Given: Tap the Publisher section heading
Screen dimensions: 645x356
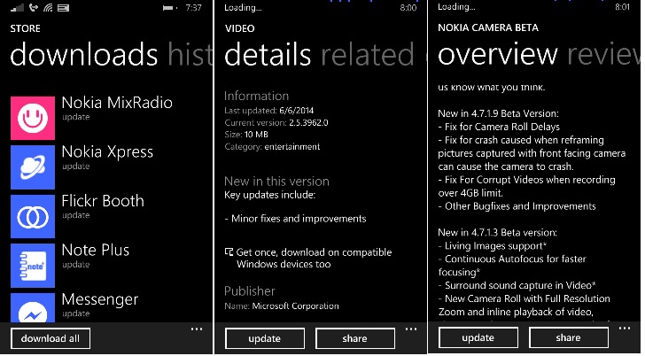Looking at the screenshot, I should (x=250, y=291).
